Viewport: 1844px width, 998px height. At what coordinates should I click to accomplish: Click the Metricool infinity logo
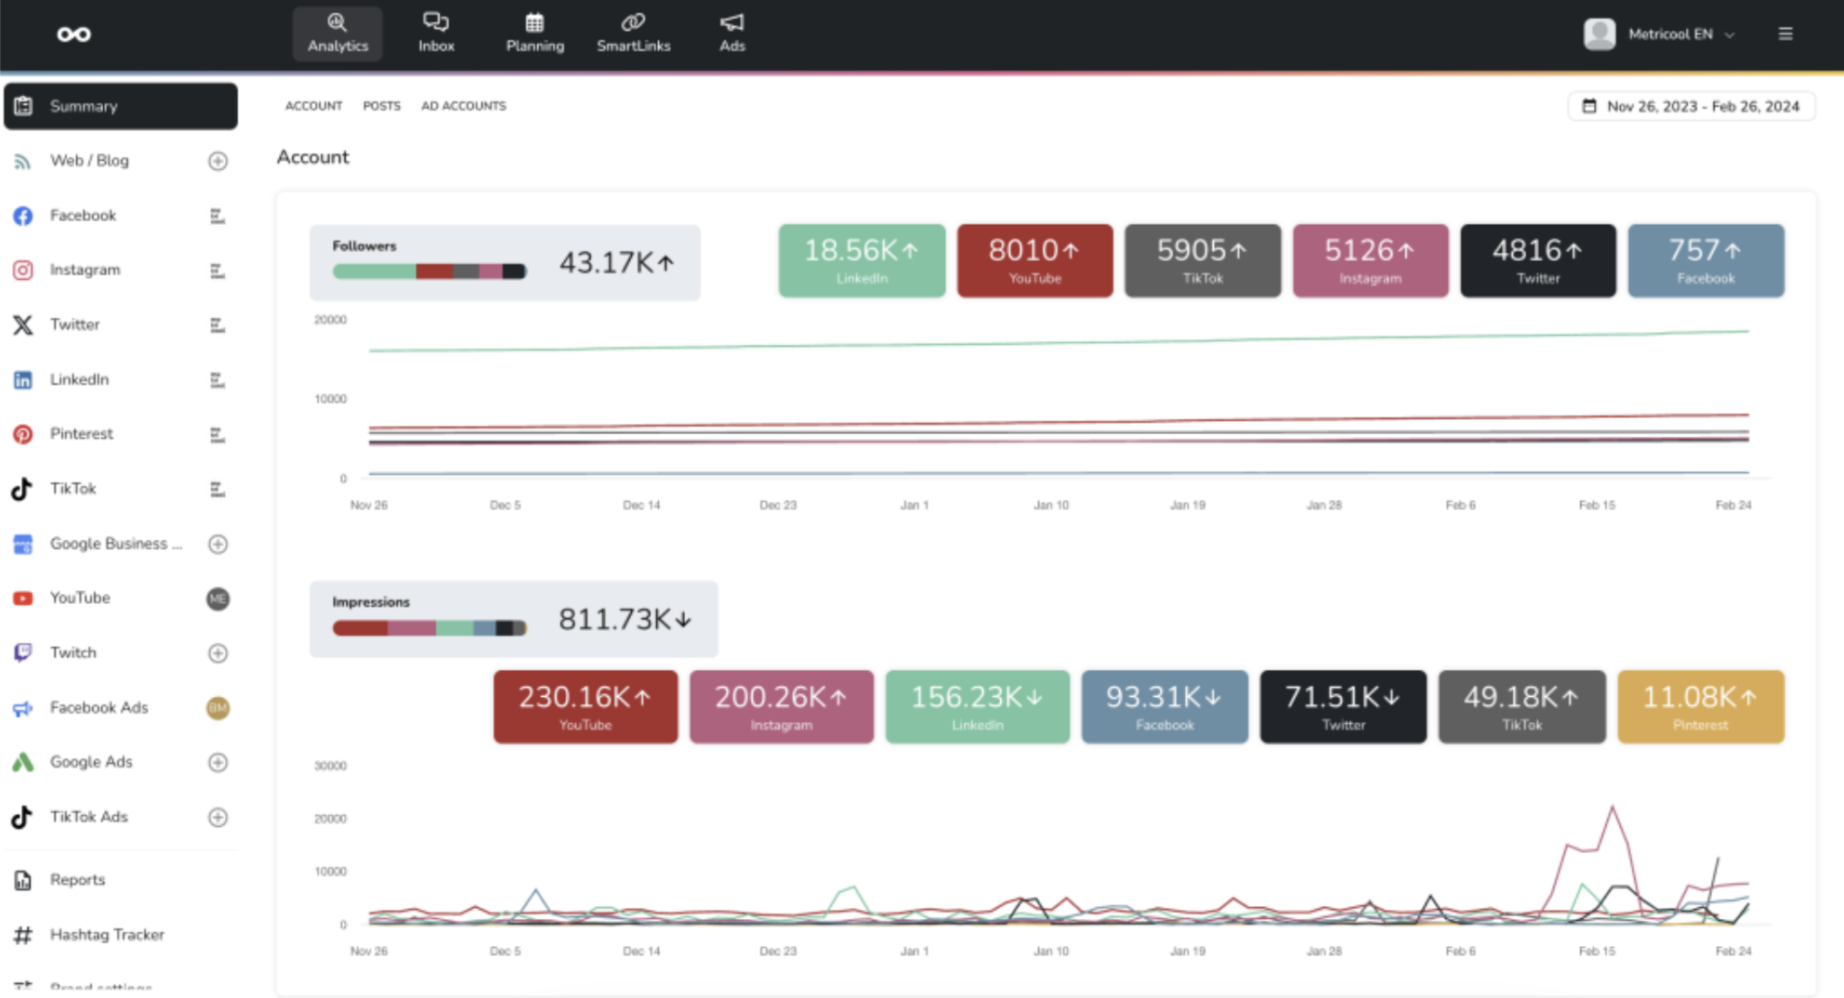pyautogui.click(x=73, y=34)
